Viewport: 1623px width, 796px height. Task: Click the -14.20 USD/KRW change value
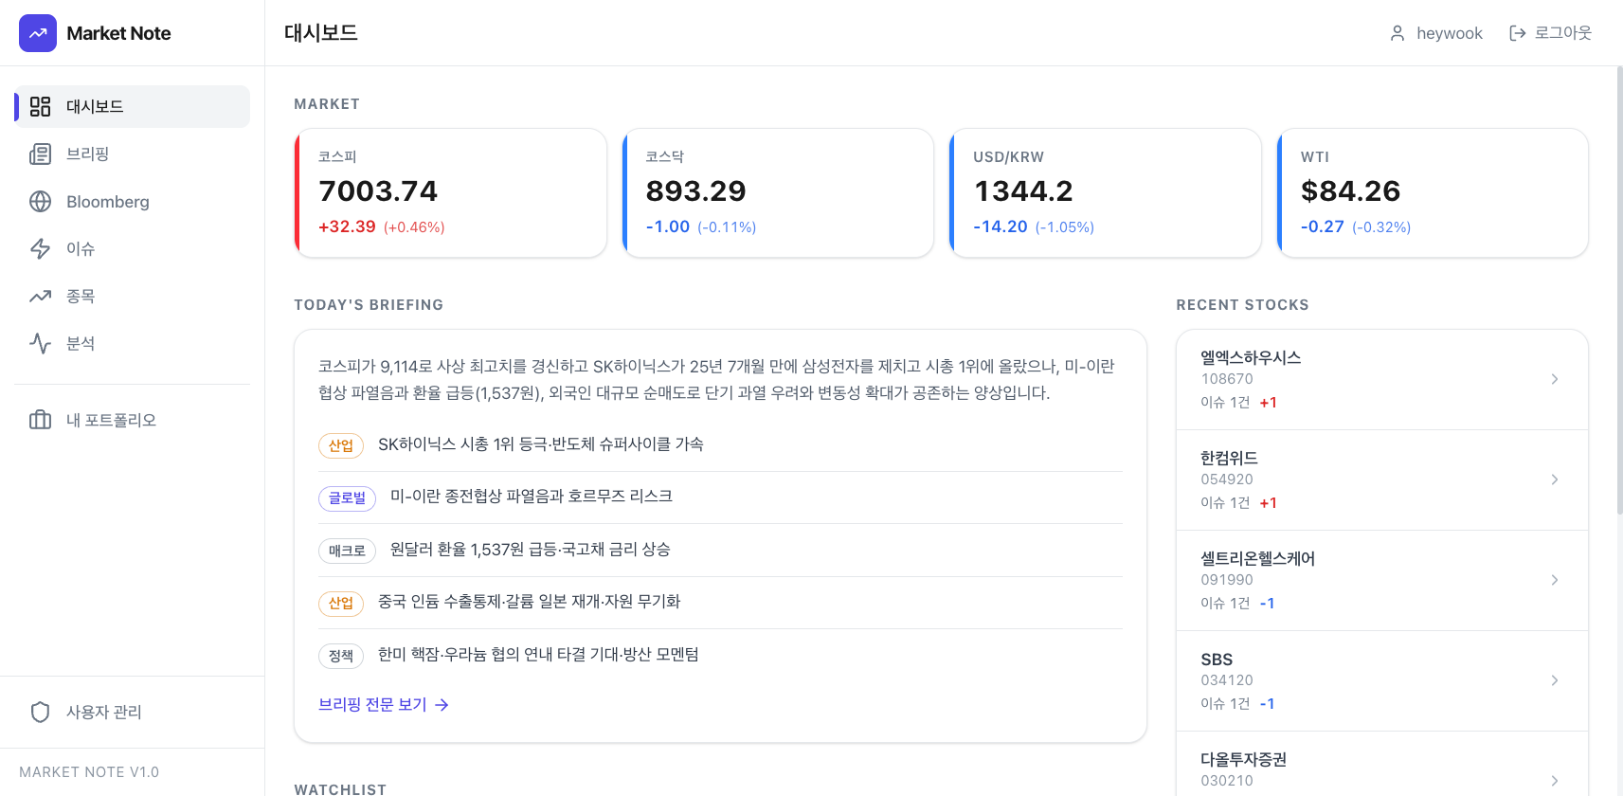pyautogui.click(x=1001, y=226)
